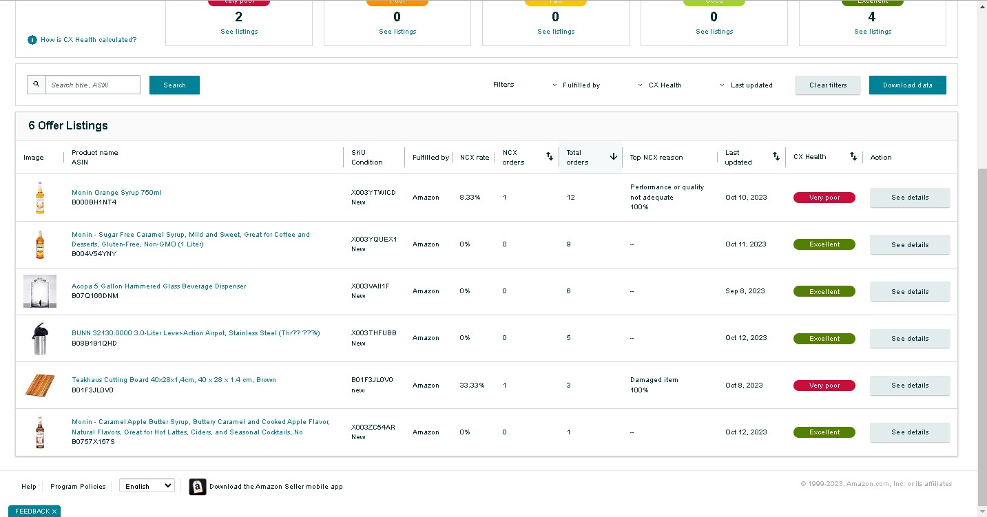
Task: Sort by CX Health arrows icon
Action: [853, 157]
